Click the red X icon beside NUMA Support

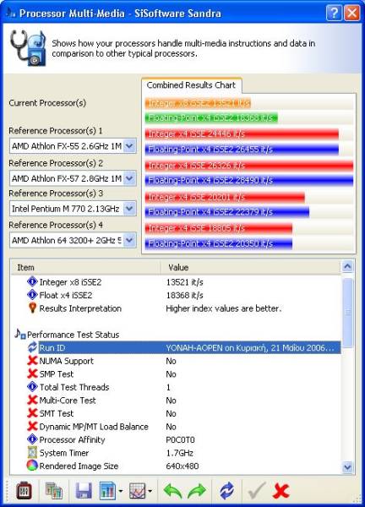32,361
